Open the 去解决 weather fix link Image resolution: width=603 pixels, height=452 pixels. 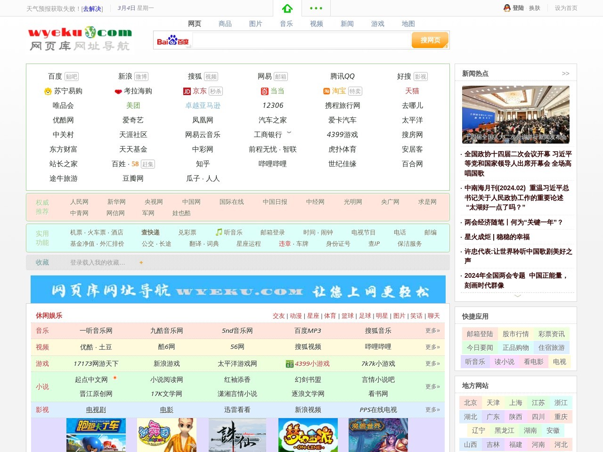92,8
